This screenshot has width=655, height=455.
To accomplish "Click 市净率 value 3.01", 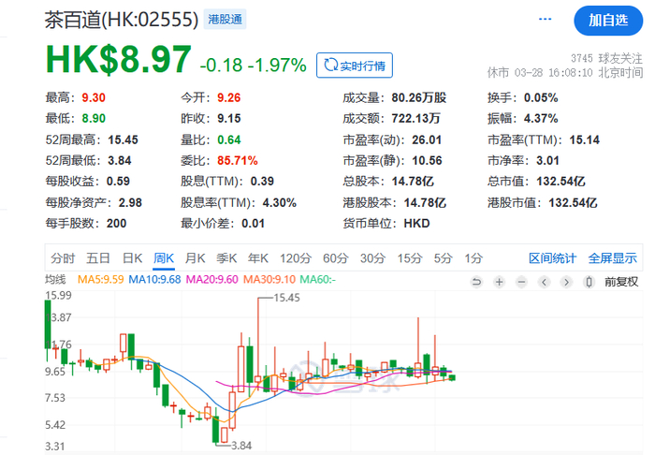I will (x=547, y=161).
